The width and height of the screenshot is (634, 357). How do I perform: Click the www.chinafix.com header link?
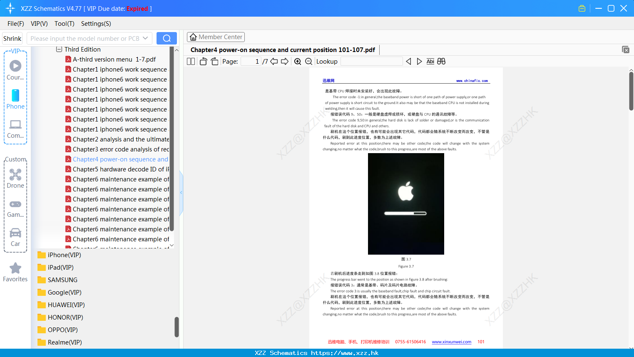472,81
